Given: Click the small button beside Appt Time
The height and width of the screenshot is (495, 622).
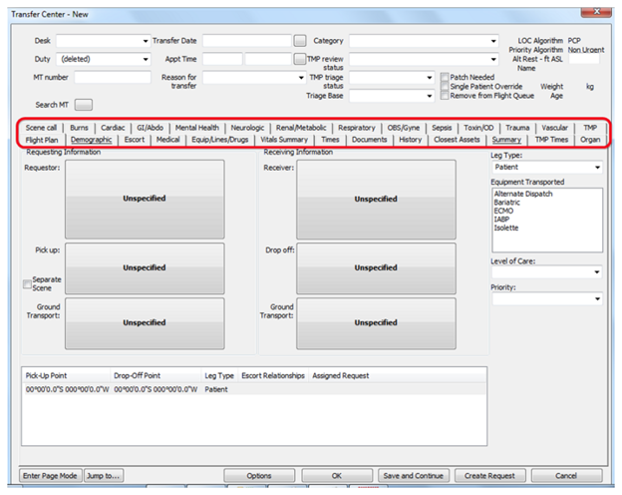Looking at the screenshot, I should pyautogui.click(x=300, y=59).
